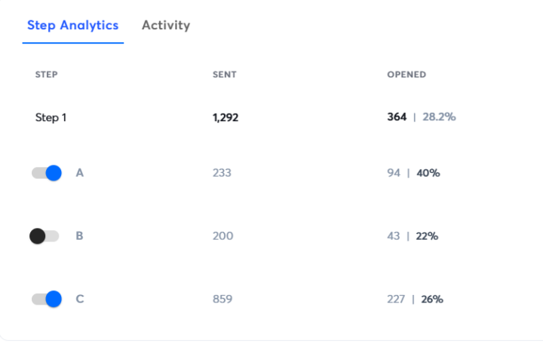The width and height of the screenshot is (543, 343).
Task: Click variant C sent count 859
Action: [x=222, y=299]
